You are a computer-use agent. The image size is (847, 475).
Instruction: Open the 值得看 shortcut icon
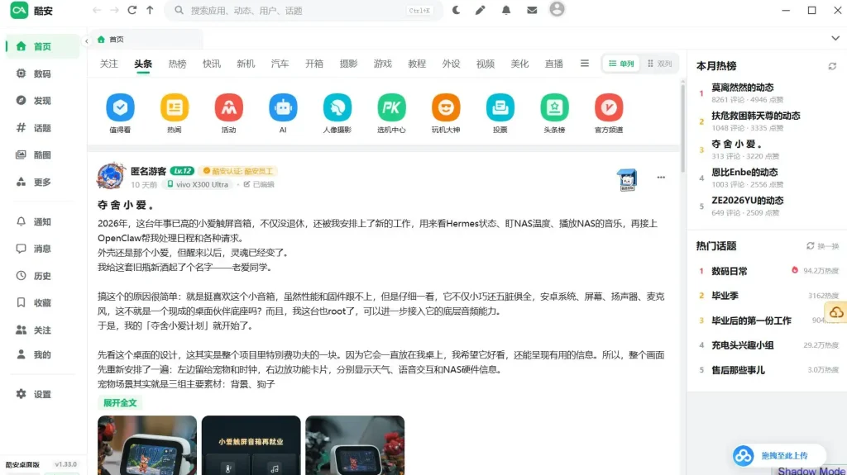click(120, 107)
